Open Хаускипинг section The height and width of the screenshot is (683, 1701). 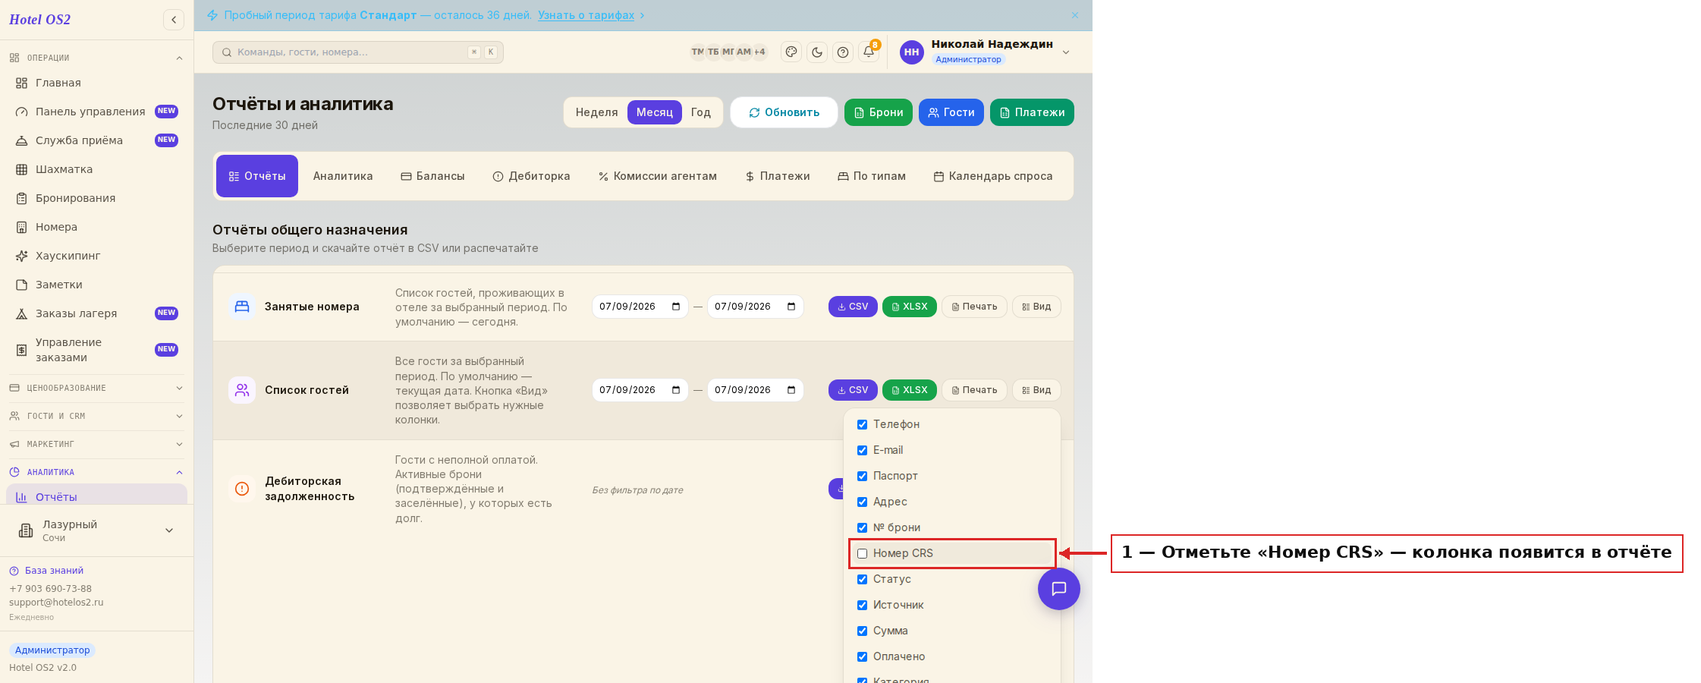(x=97, y=256)
